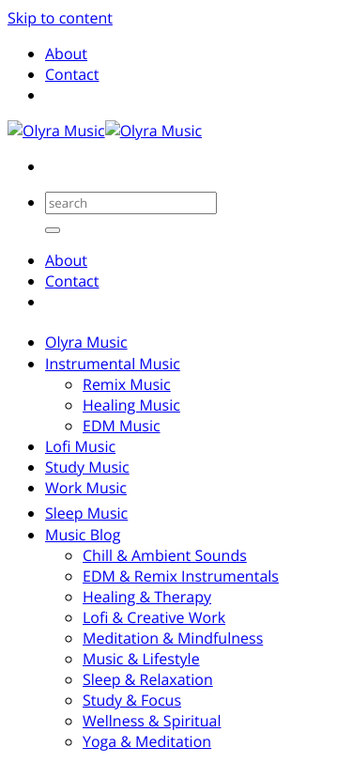Select the Healing Music submenu link
Viewport: 352px width, 763px height.
point(131,405)
